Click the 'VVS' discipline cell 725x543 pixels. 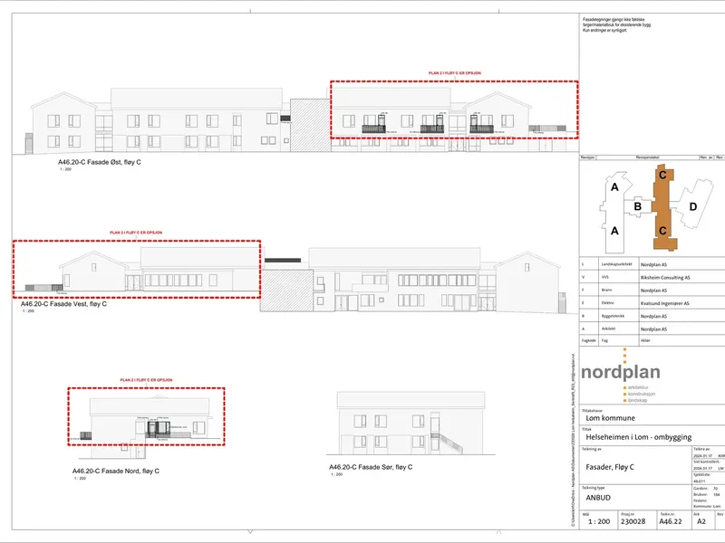pyautogui.click(x=605, y=277)
